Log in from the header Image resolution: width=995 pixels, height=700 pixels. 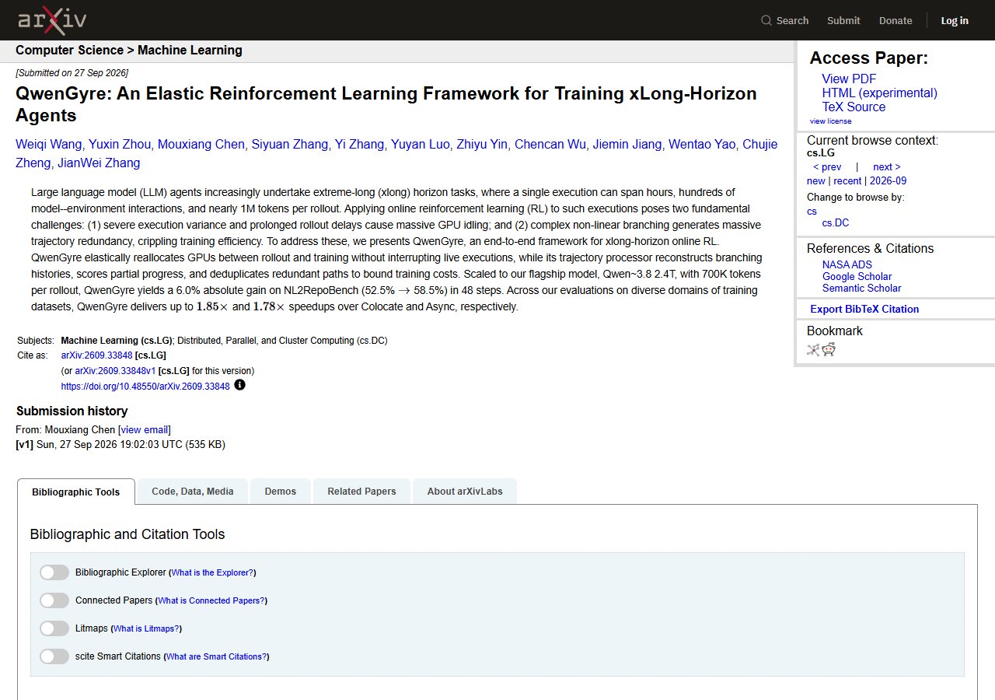[955, 21]
